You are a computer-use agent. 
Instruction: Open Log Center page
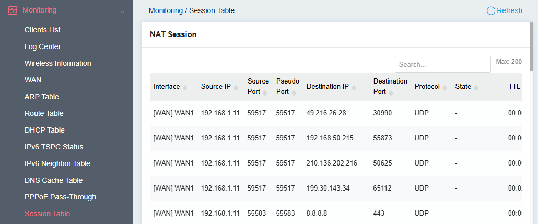click(42, 46)
